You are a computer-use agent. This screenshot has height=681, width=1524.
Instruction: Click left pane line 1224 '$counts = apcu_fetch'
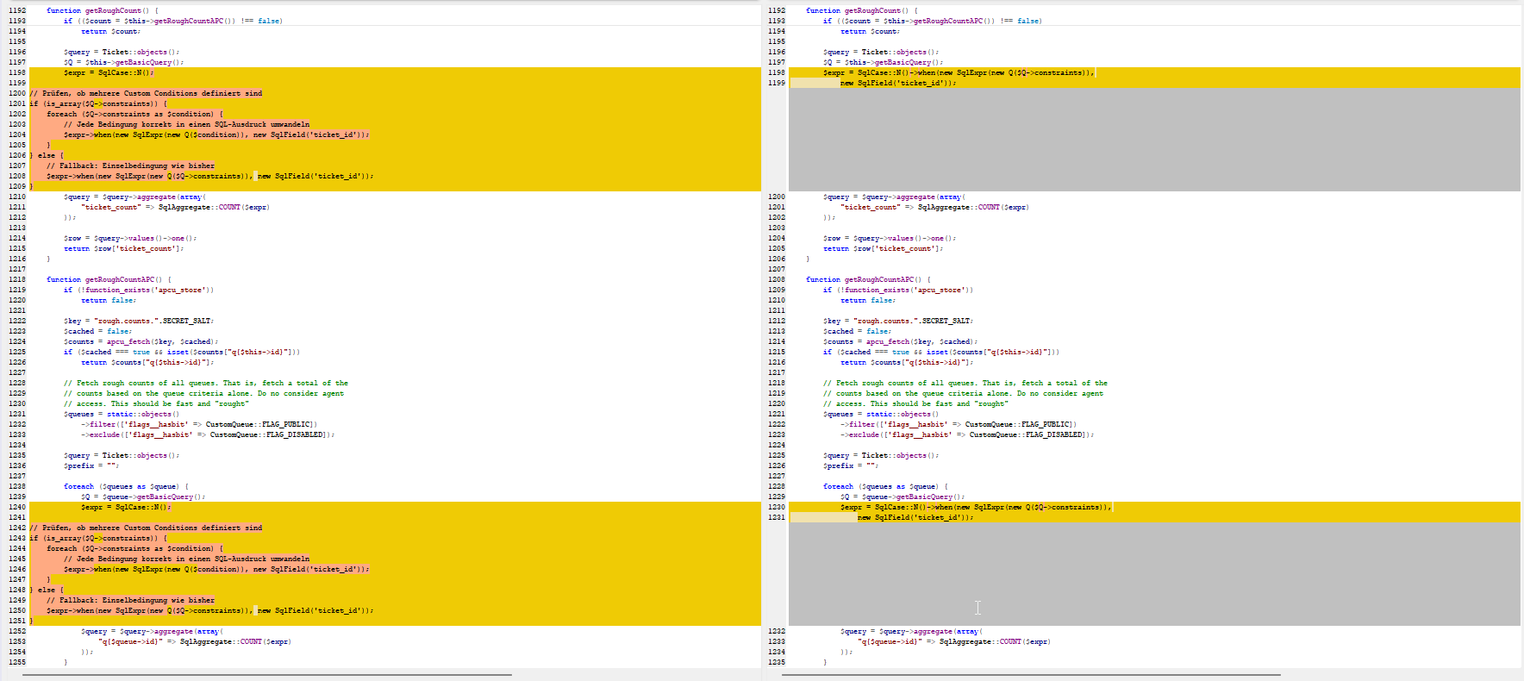(141, 341)
